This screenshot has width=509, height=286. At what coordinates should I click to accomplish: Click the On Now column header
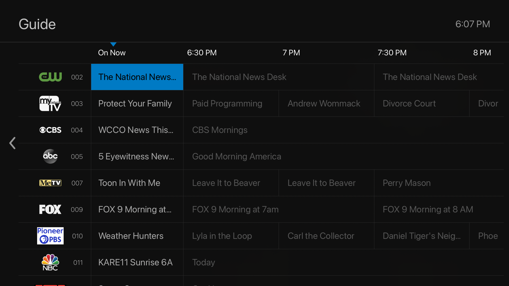coord(112,53)
